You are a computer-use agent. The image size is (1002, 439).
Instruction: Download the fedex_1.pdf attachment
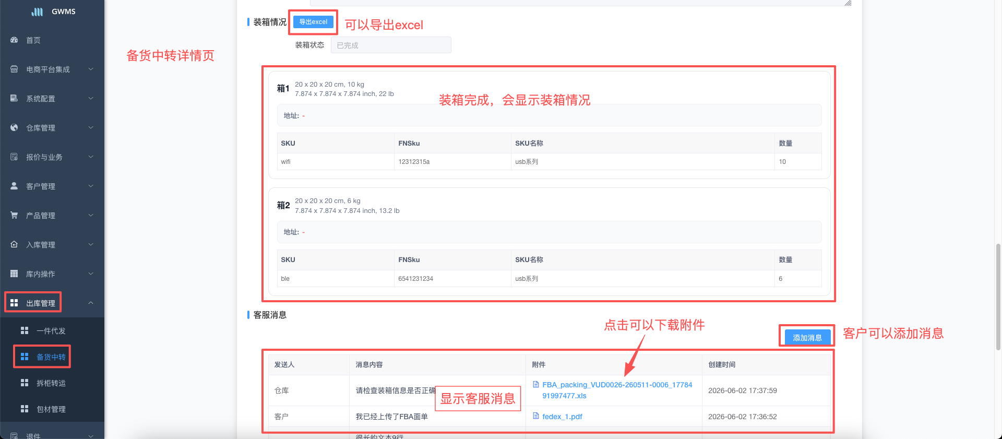coord(562,417)
